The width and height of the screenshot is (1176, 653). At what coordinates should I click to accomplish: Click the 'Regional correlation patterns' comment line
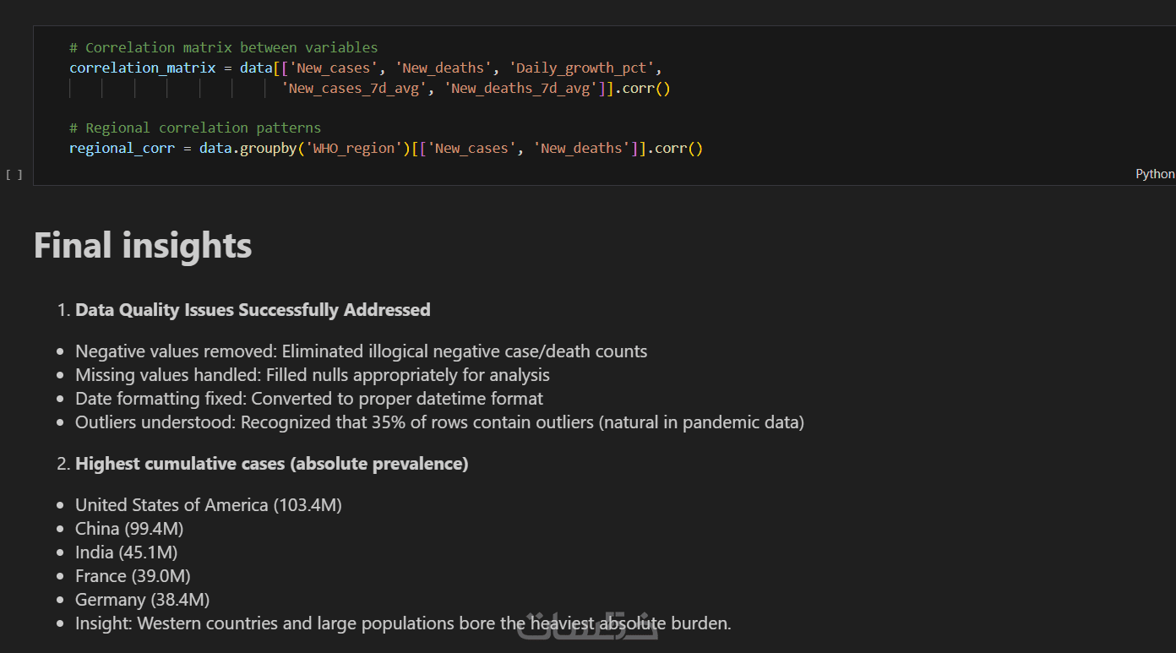[x=195, y=128]
